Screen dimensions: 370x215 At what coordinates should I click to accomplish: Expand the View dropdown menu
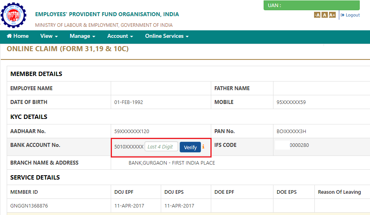click(49, 36)
